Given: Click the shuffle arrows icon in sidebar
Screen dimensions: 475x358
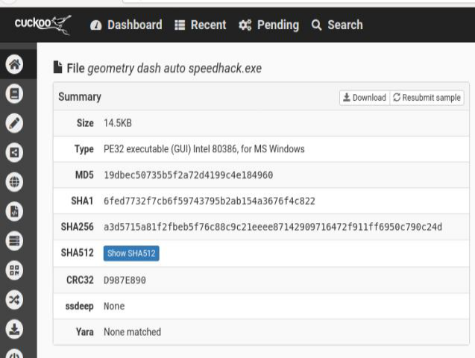Looking at the screenshot, I should point(14,300).
